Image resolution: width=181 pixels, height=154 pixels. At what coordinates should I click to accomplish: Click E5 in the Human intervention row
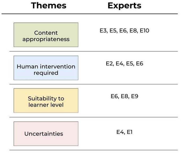tap(130, 64)
